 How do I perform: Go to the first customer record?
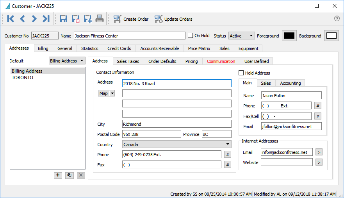[x=11, y=19]
